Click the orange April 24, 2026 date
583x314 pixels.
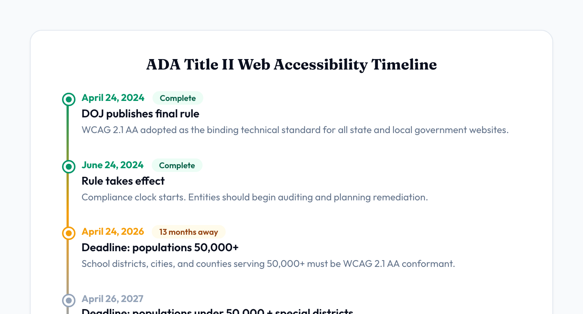(112, 232)
